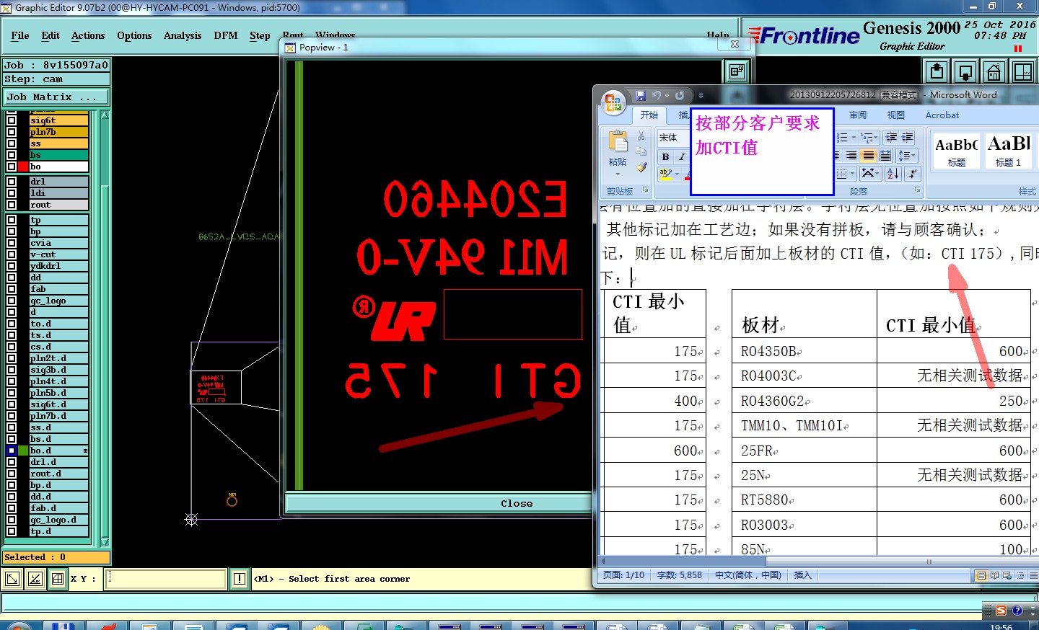Open the highlight color dropdown arrow

tap(677, 174)
